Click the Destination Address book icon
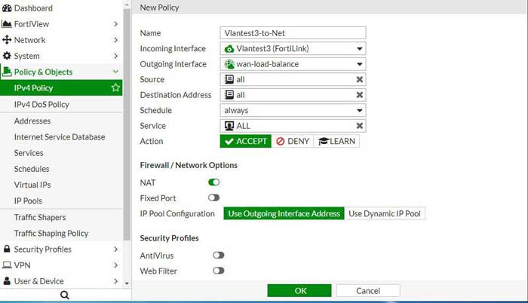Screen dimensions: 528x303 229,95
